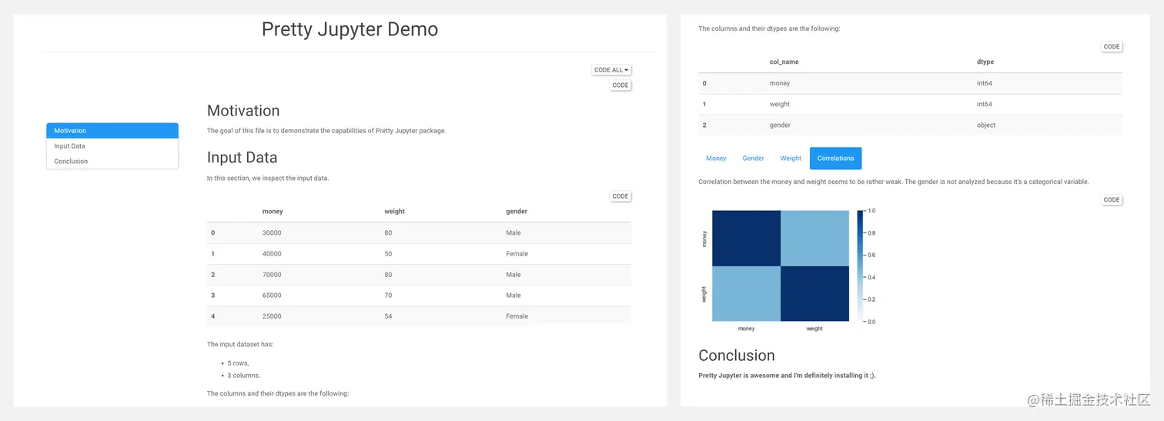This screenshot has width=1164, height=421.
Task: Click the 'money' column header in data table
Action: click(x=273, y=212)
